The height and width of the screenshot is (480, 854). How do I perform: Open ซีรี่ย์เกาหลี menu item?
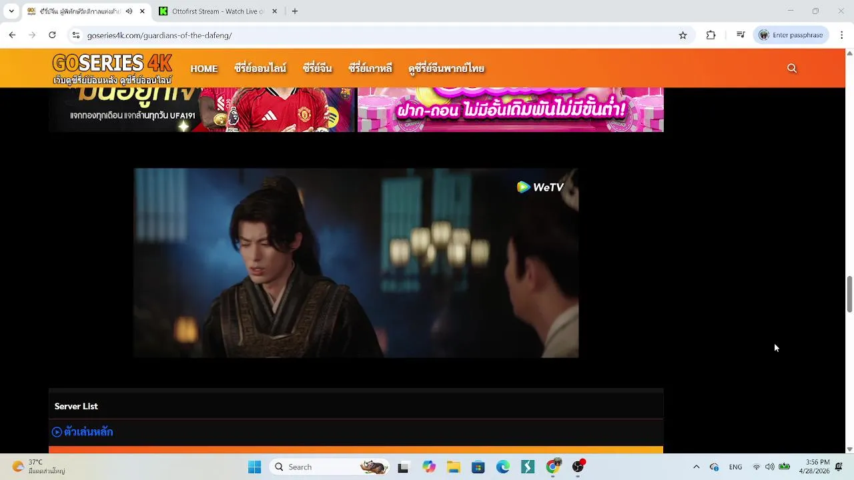370,69
